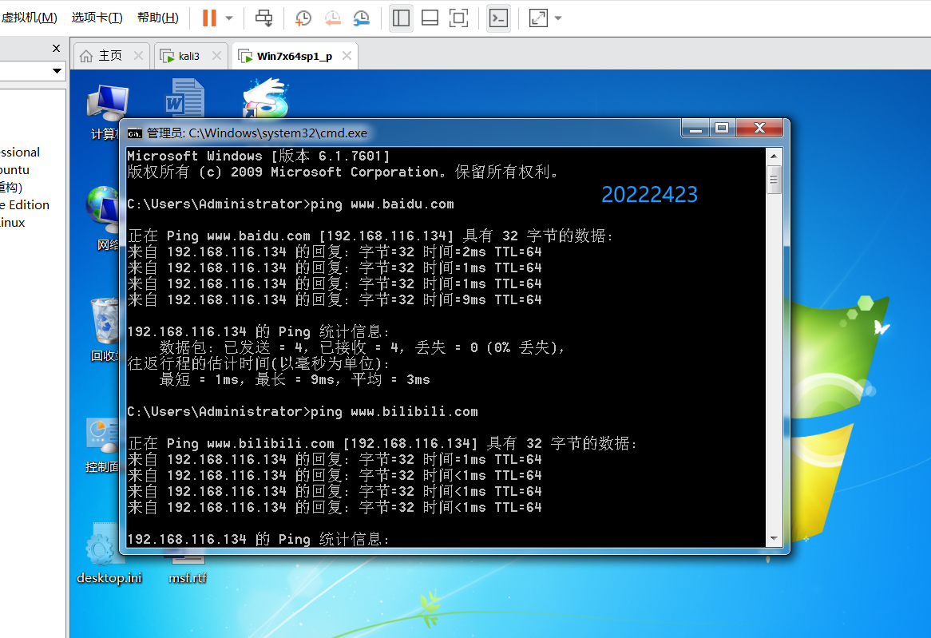The height and width of the screenshot is (638, 931).
Task: Toggle the library sidebar view icon
Action: click(402, 18)
